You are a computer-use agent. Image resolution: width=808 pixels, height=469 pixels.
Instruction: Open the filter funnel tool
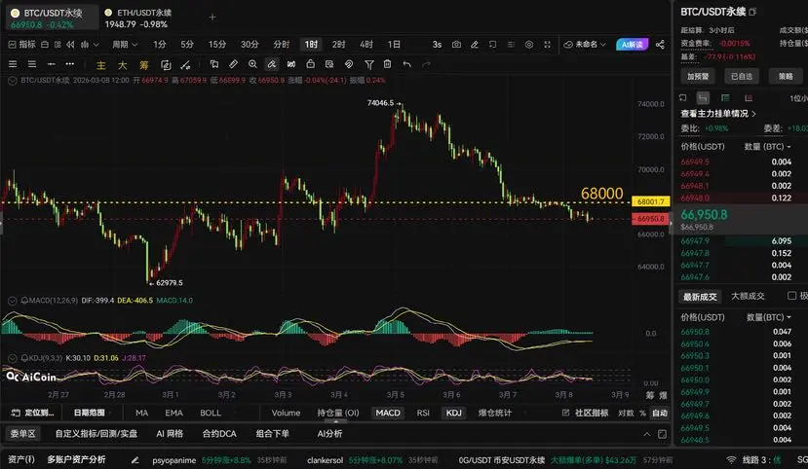369,64
